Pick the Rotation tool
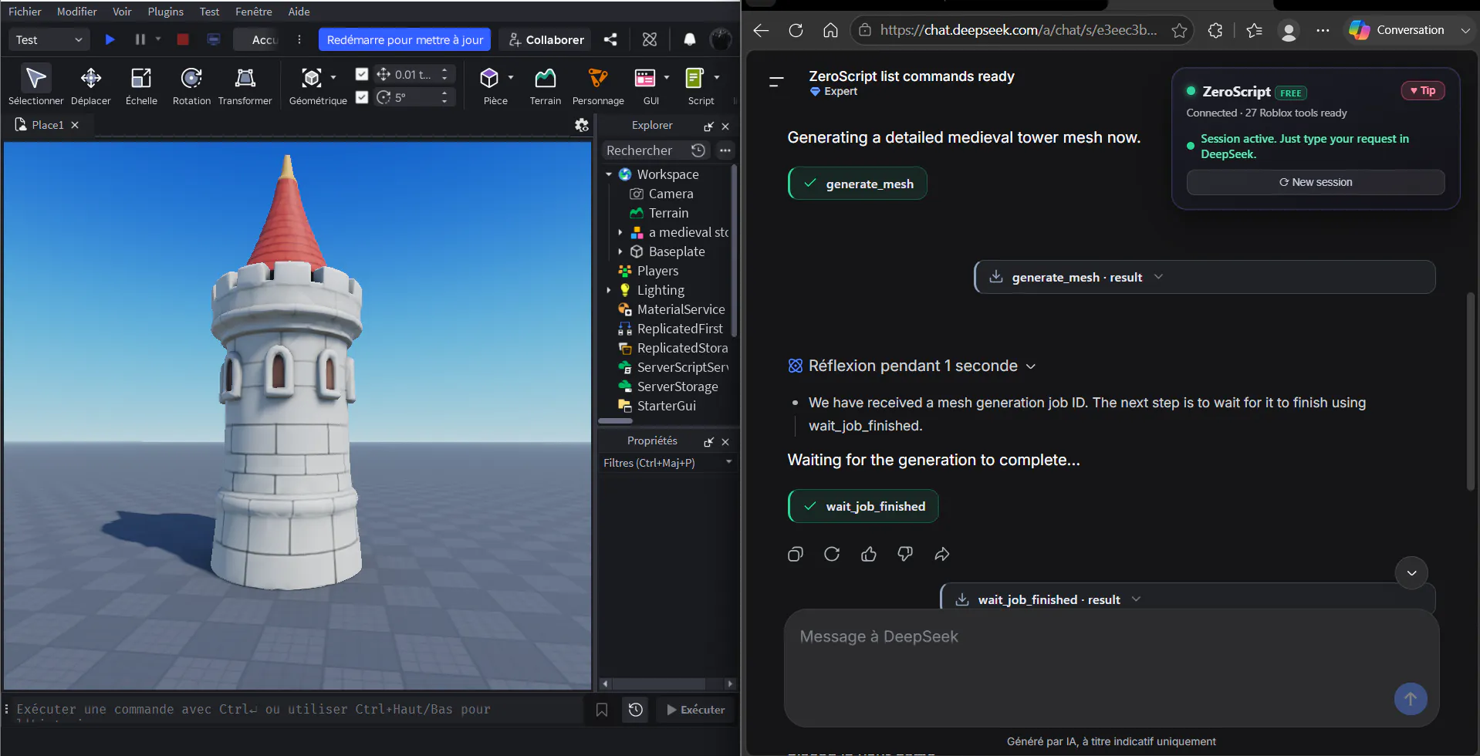Viewport: 1480px width, 756px height. (191, 85)
